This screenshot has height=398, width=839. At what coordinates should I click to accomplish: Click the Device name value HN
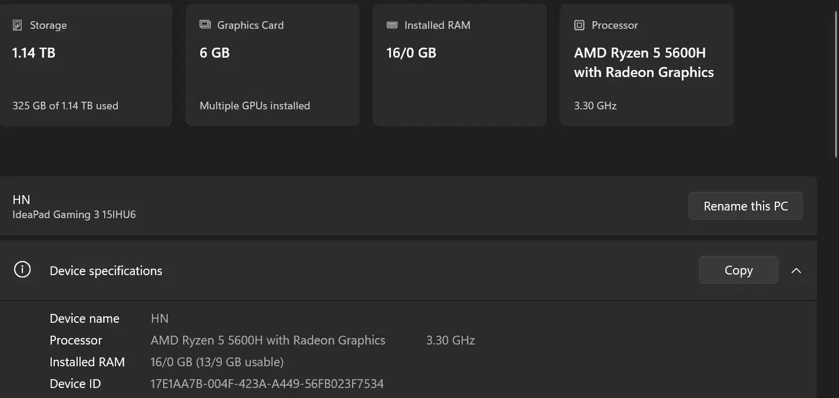point(160,319)
